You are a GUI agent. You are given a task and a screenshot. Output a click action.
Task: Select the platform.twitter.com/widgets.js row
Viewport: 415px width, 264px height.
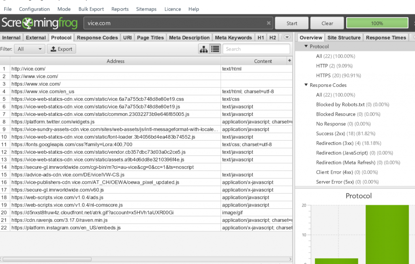point(146,122)
